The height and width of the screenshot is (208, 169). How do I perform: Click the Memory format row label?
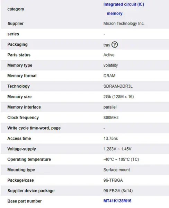point(22,76)
